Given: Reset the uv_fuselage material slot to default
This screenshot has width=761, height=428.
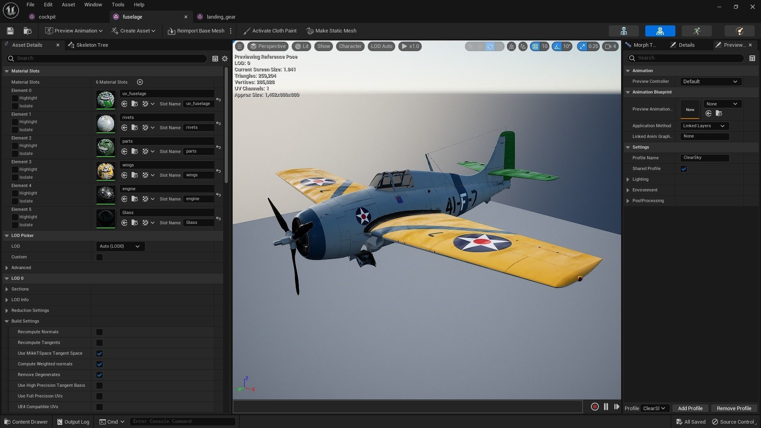Looking at the screenshot, I should coord(218,99).
